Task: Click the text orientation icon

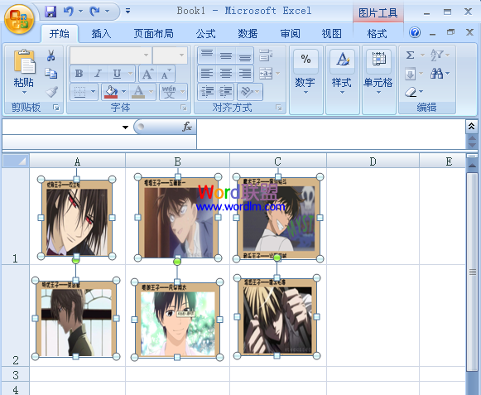Action: [x=247, y=92]
